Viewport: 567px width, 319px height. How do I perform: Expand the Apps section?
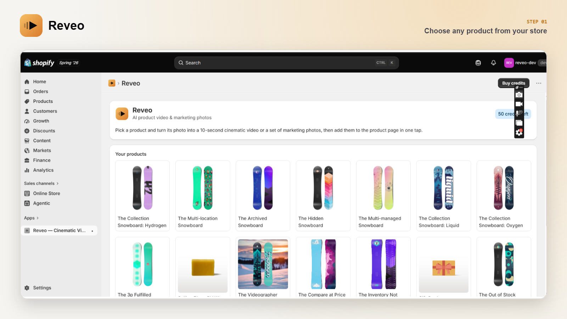pos(31,218)
